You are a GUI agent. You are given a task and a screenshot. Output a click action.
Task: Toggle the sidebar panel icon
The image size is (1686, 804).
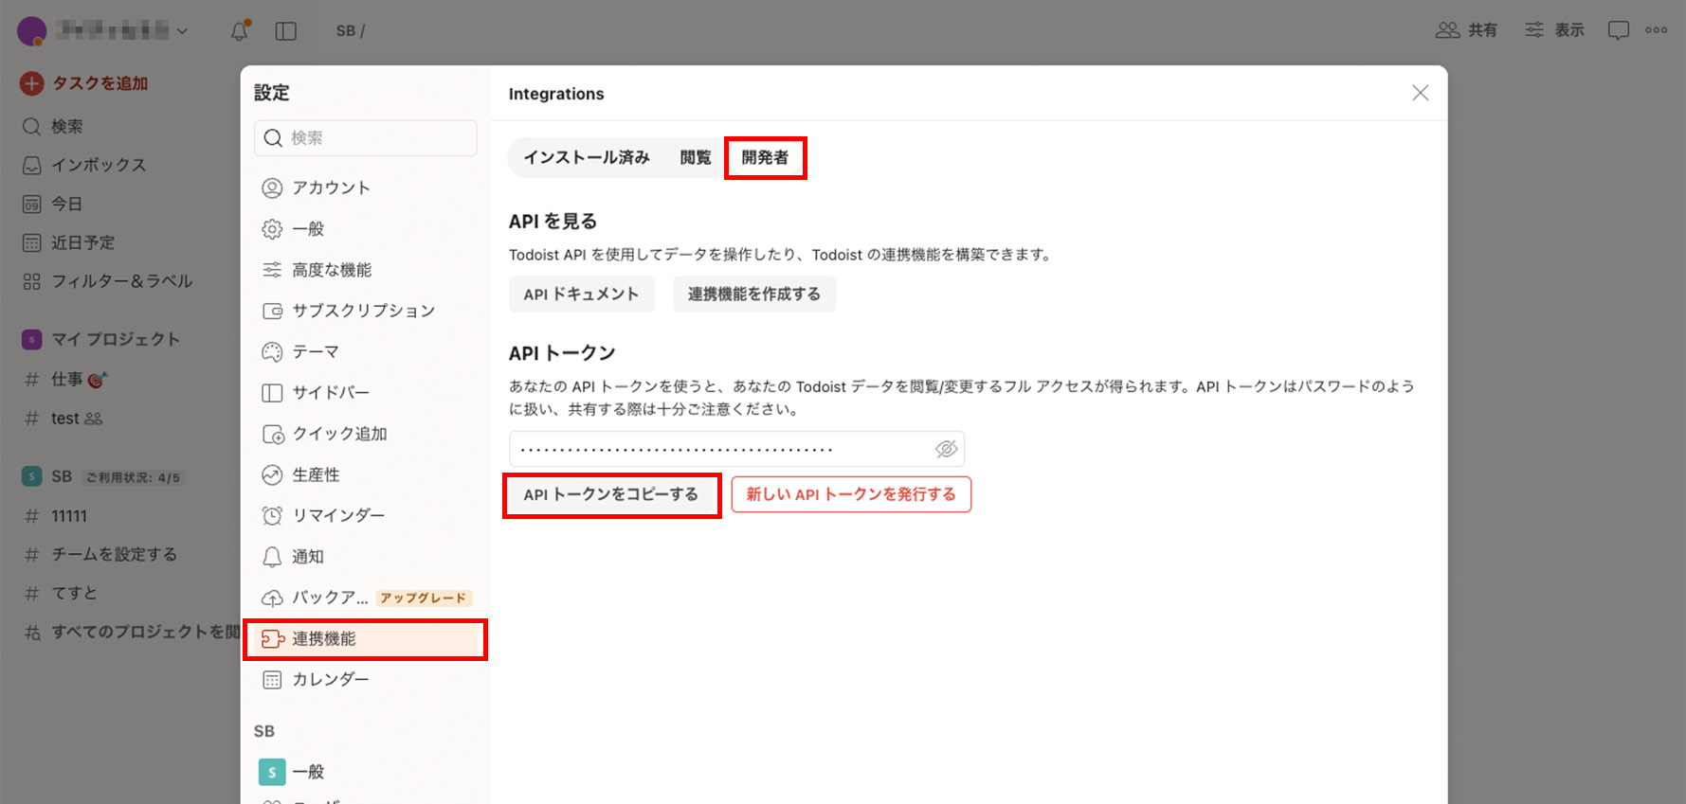coord(285,31)
